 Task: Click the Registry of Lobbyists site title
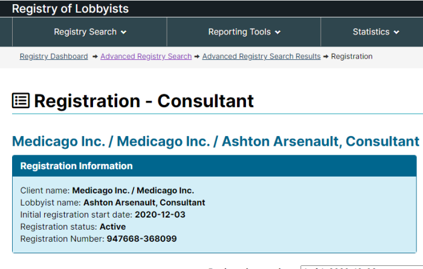pyautogui.click(x=70, y=8)
